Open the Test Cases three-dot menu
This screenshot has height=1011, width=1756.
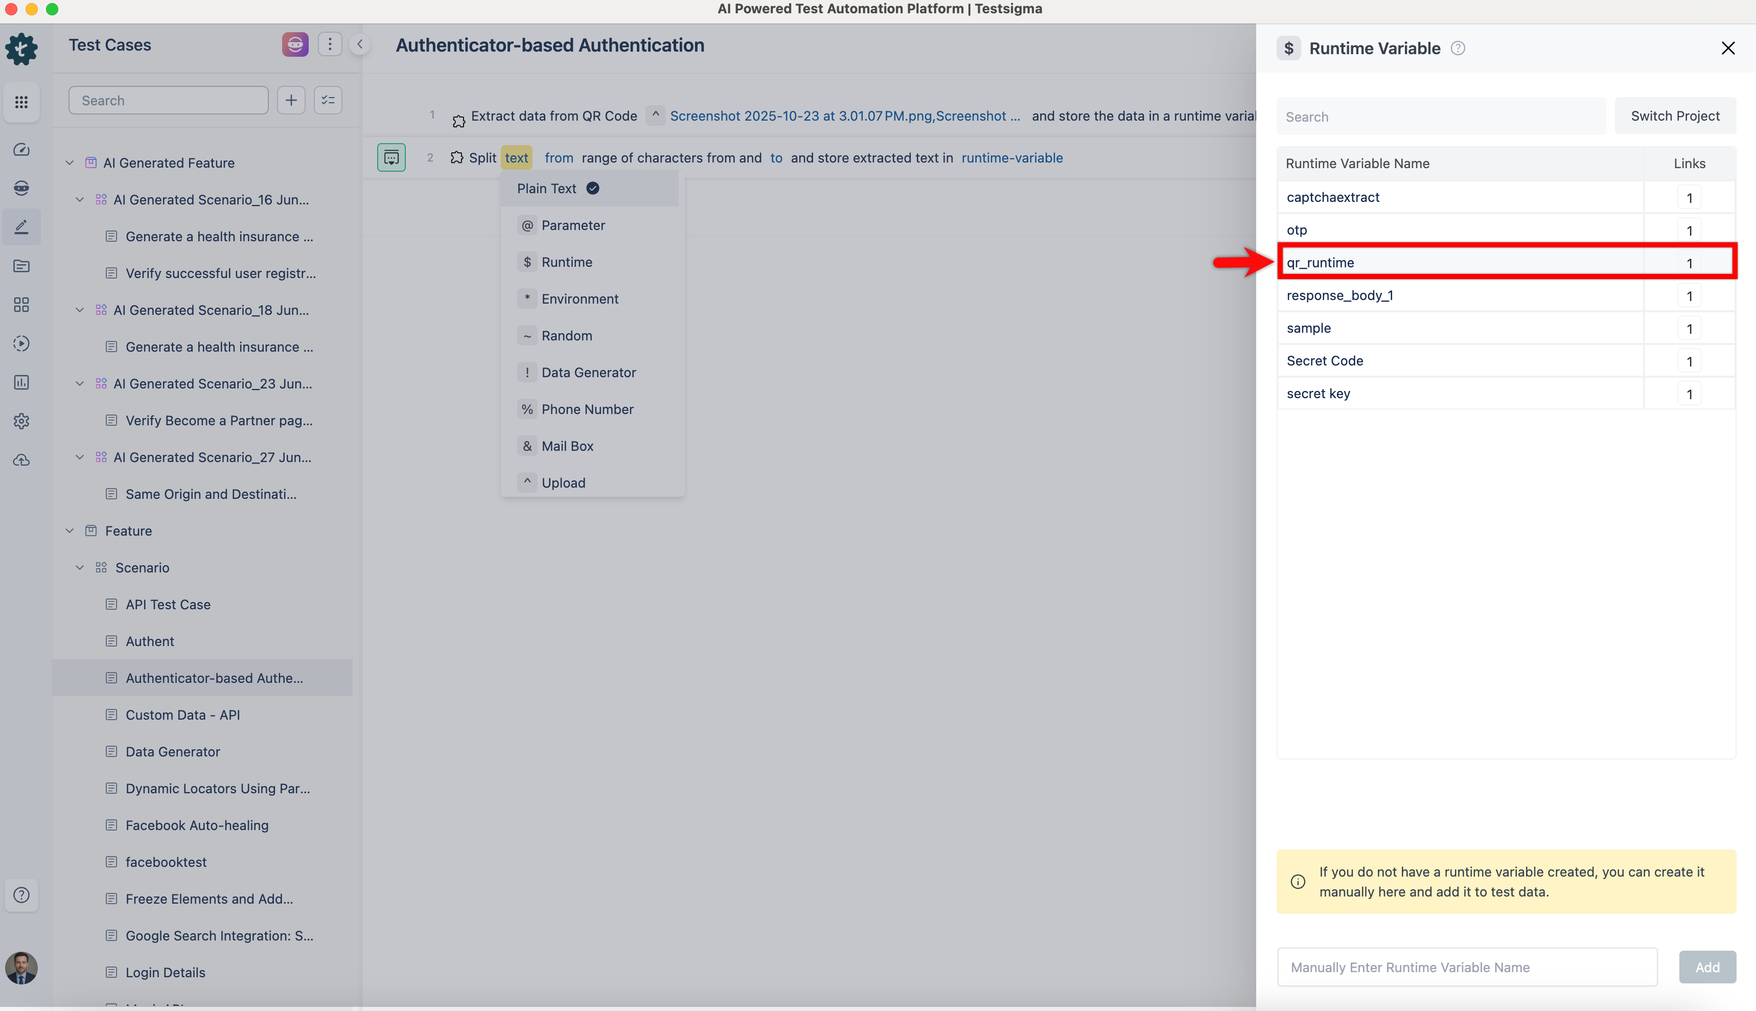click(330, 44)
